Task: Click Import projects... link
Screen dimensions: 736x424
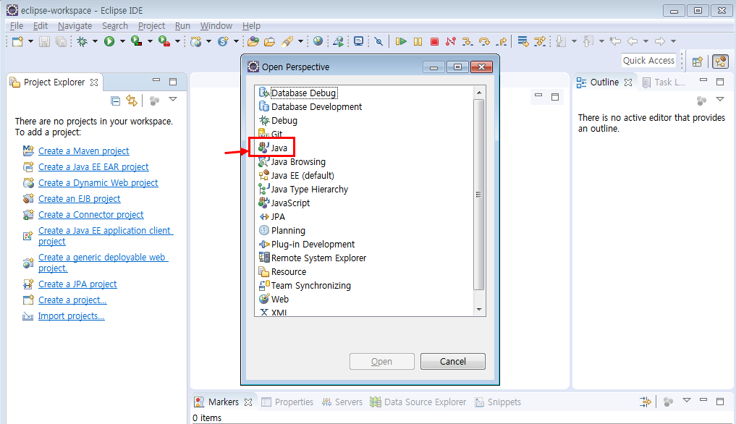Action: pos(72,316)
